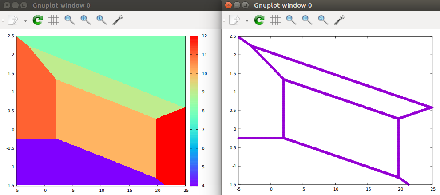The image size is (440, 195).
Task: Click the export icon in the right Gnuplot window
Action: 235,20
